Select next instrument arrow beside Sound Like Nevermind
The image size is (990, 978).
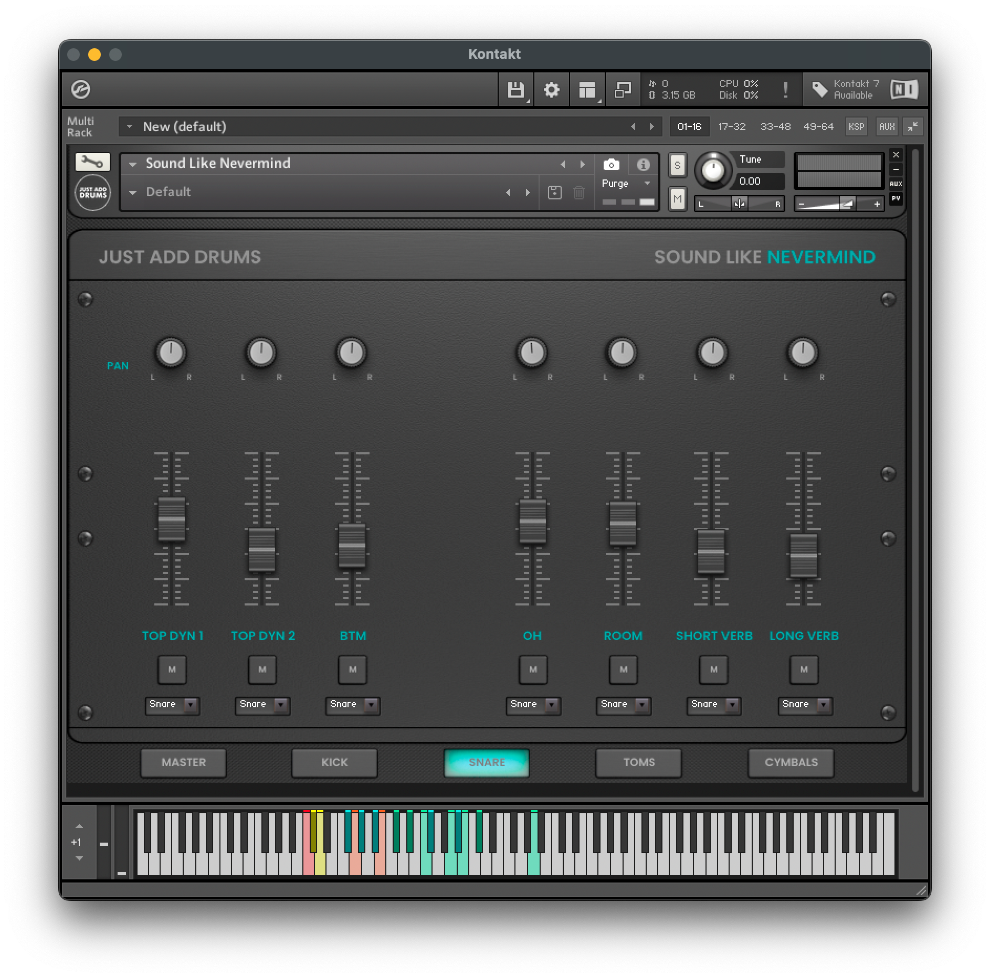tap(582, 164)
